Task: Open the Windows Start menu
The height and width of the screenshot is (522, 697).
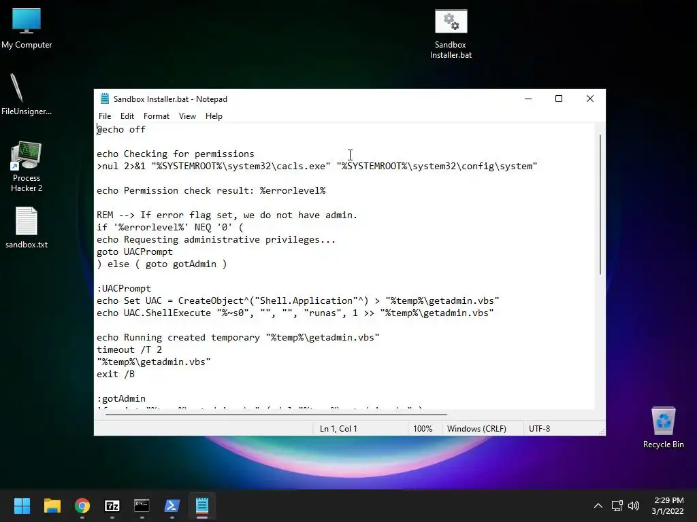Action: pos(22,506)
